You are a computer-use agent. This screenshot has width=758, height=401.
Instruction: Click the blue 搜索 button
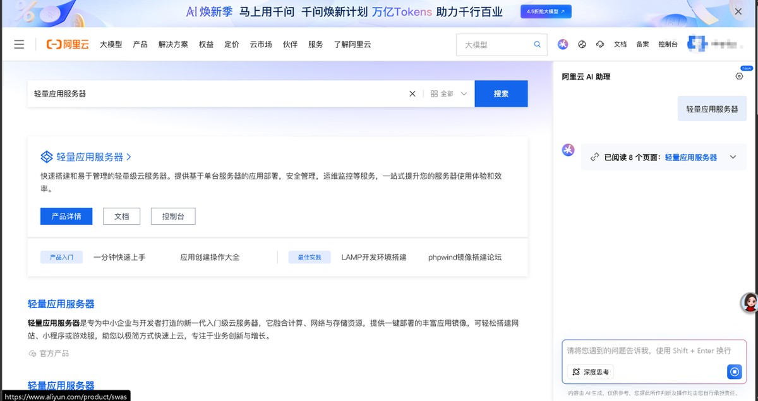501,93
